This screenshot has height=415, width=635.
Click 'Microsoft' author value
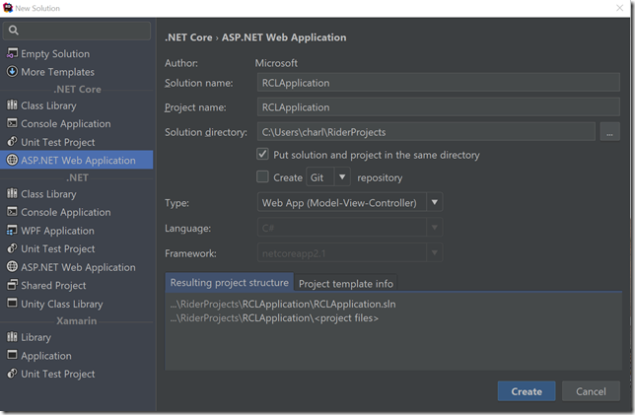tap(276, 63)
